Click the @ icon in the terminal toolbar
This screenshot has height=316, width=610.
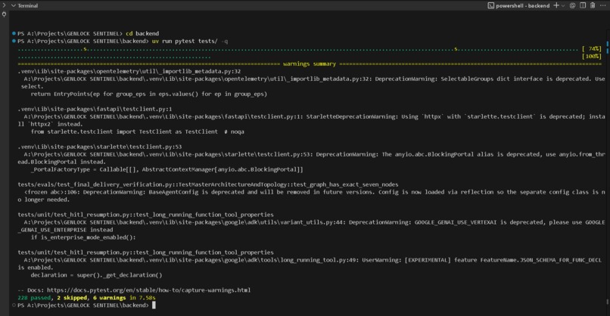[x=573, y=5]
